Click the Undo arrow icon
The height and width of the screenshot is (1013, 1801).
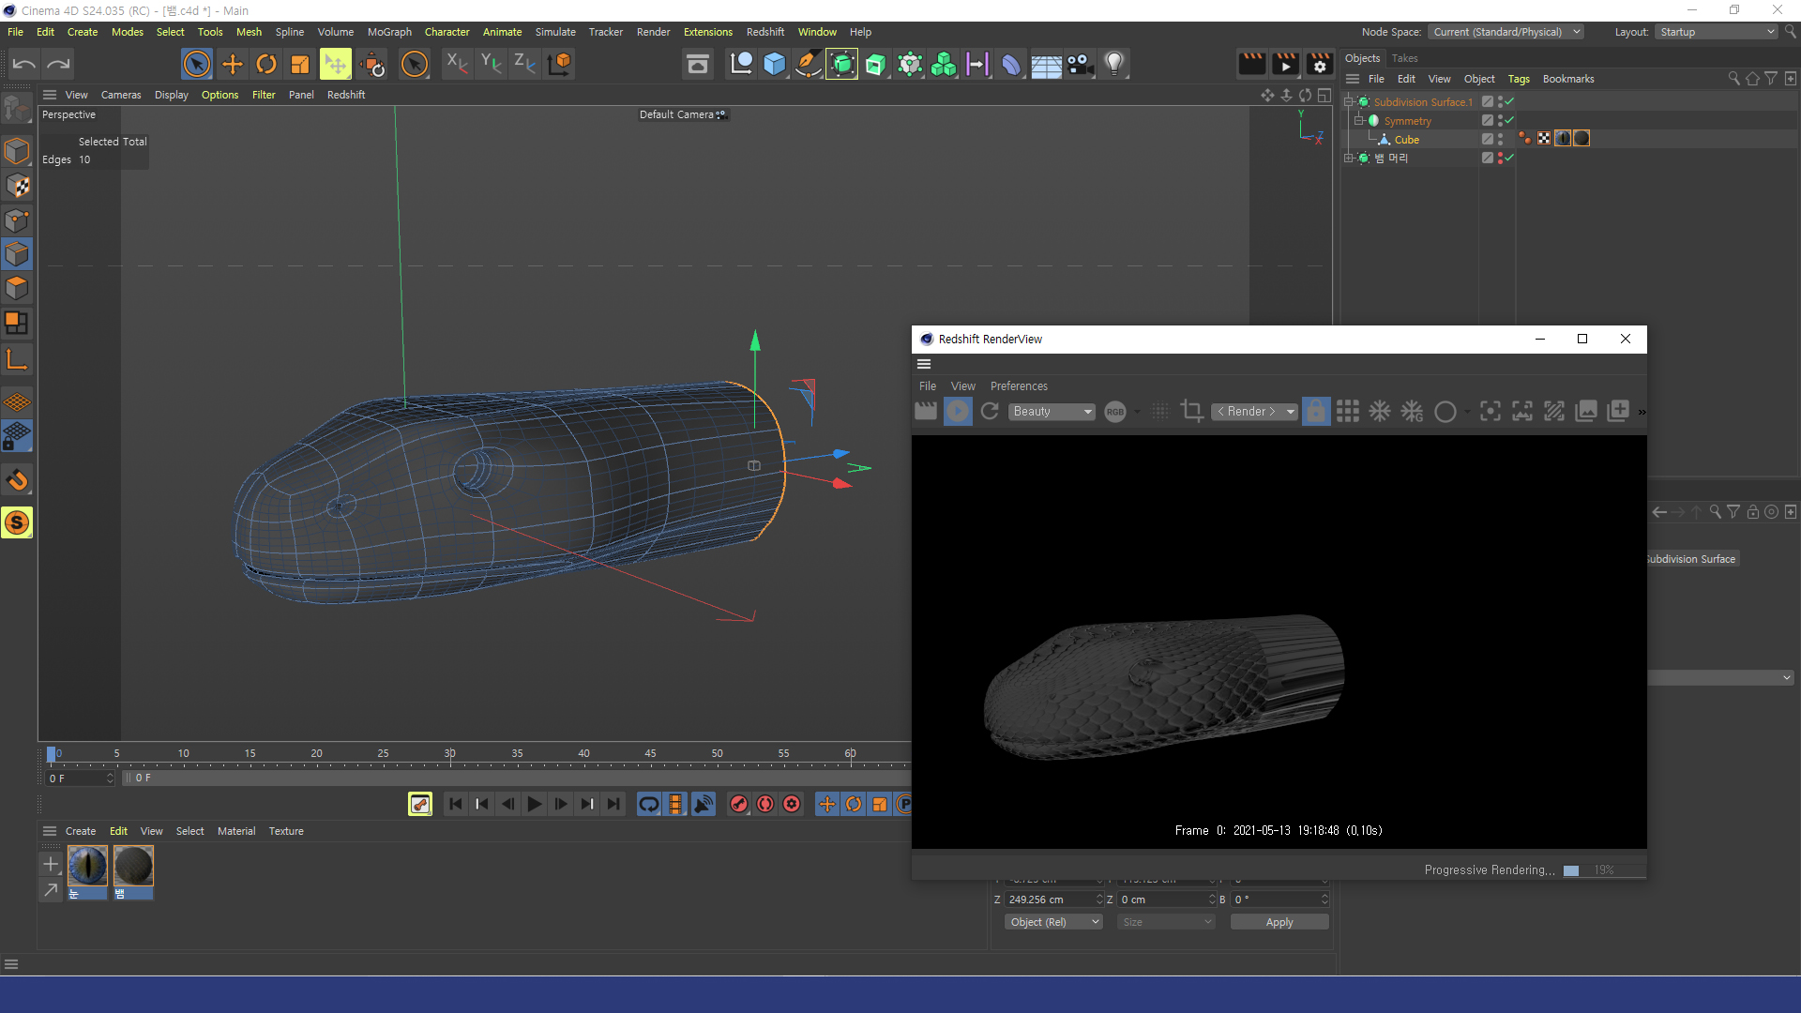[x=23, y=64]
